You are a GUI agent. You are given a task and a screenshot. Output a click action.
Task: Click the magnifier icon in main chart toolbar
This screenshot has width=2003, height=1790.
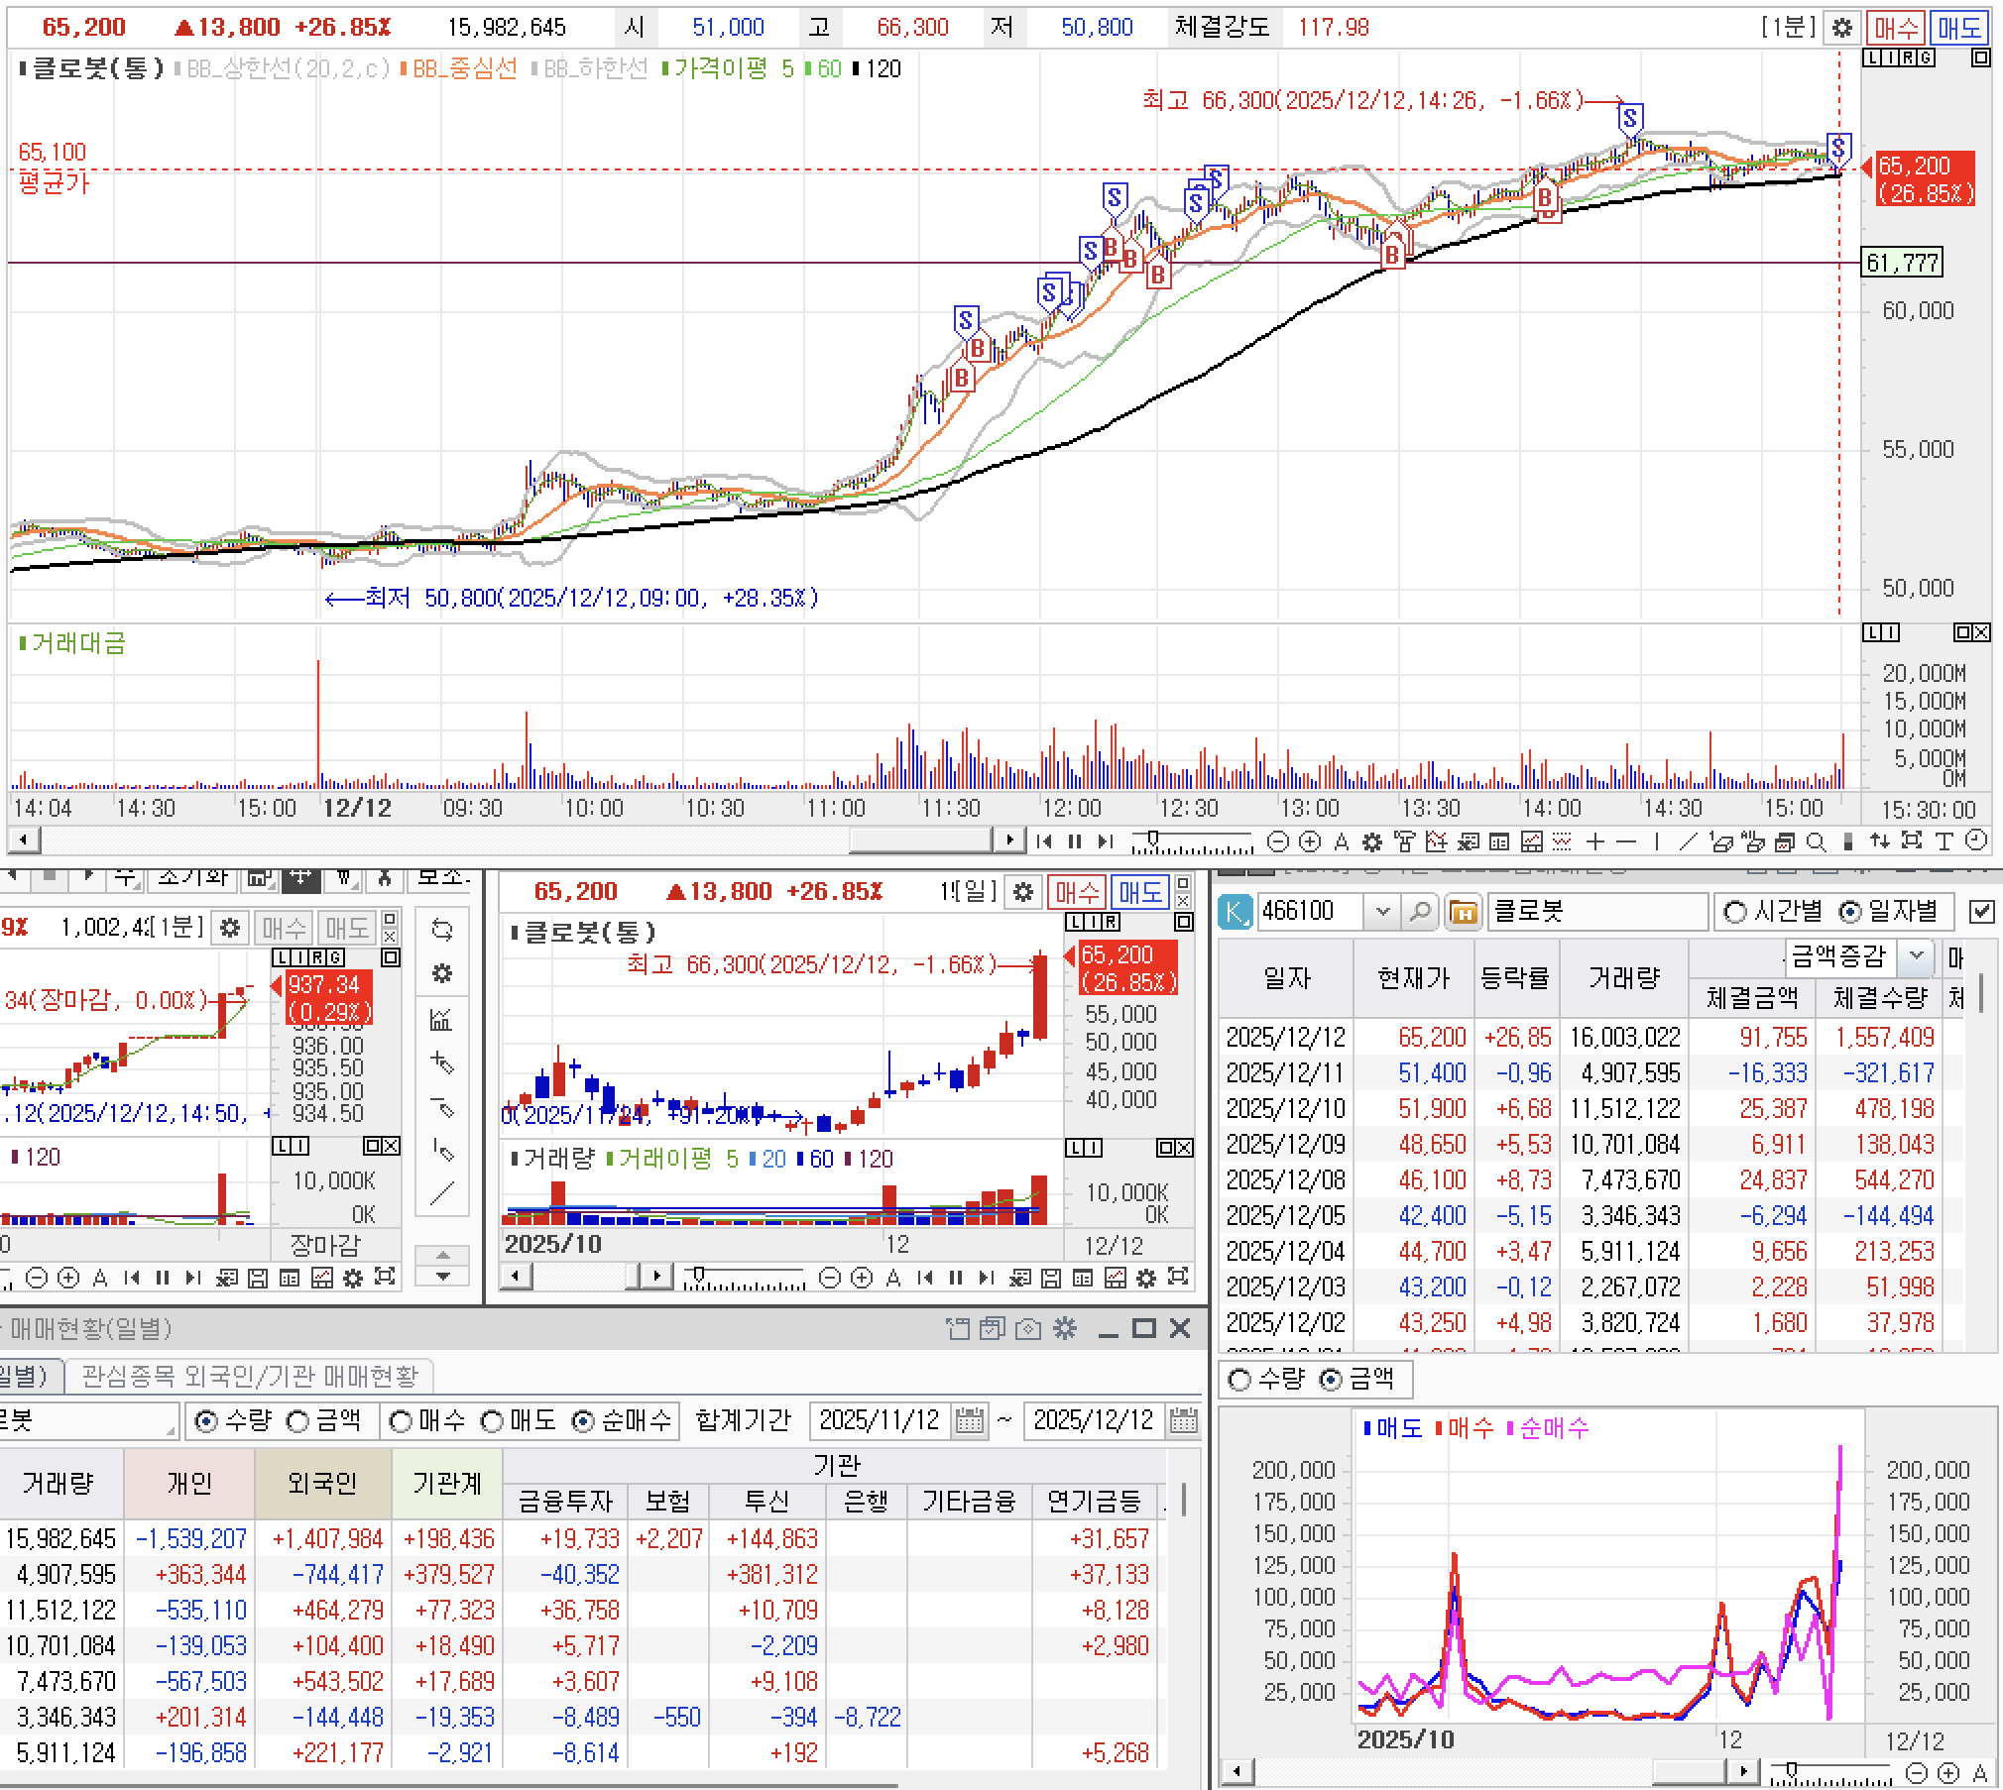(1816, 841)
